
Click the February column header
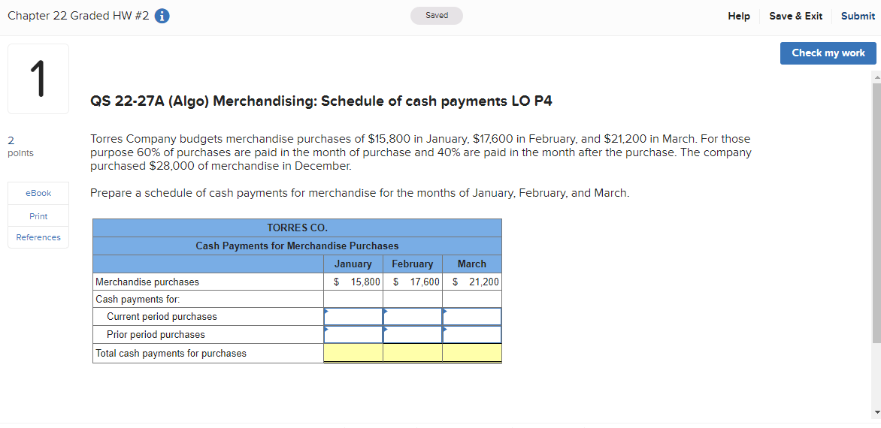413,264
